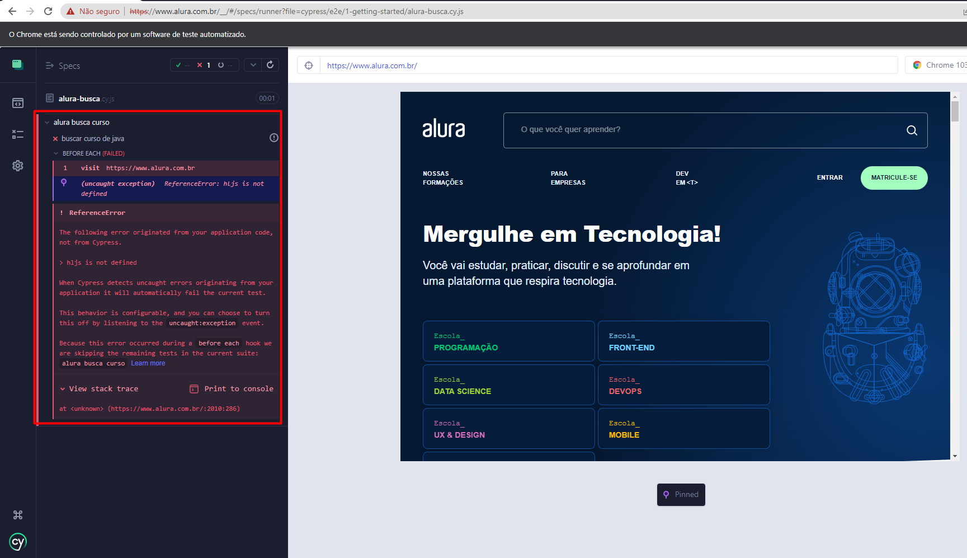Open the test runner options dropdown
Screen dimensions: 967x558
click(253, 65)
